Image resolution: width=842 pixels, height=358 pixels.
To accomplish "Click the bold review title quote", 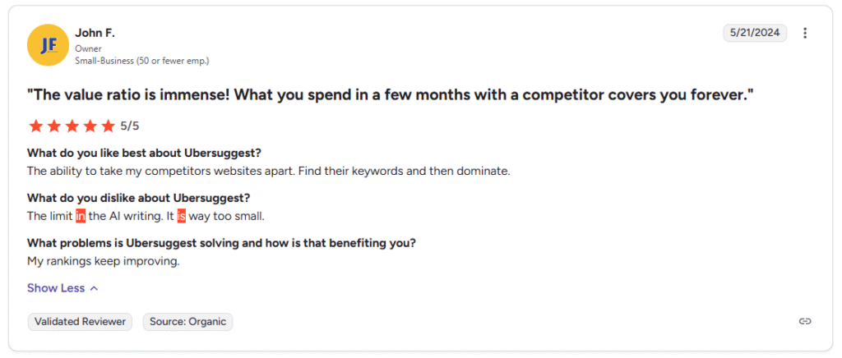I will point(391,94).
